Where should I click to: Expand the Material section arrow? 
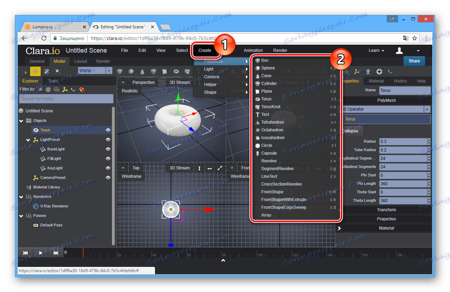point(339,228)
